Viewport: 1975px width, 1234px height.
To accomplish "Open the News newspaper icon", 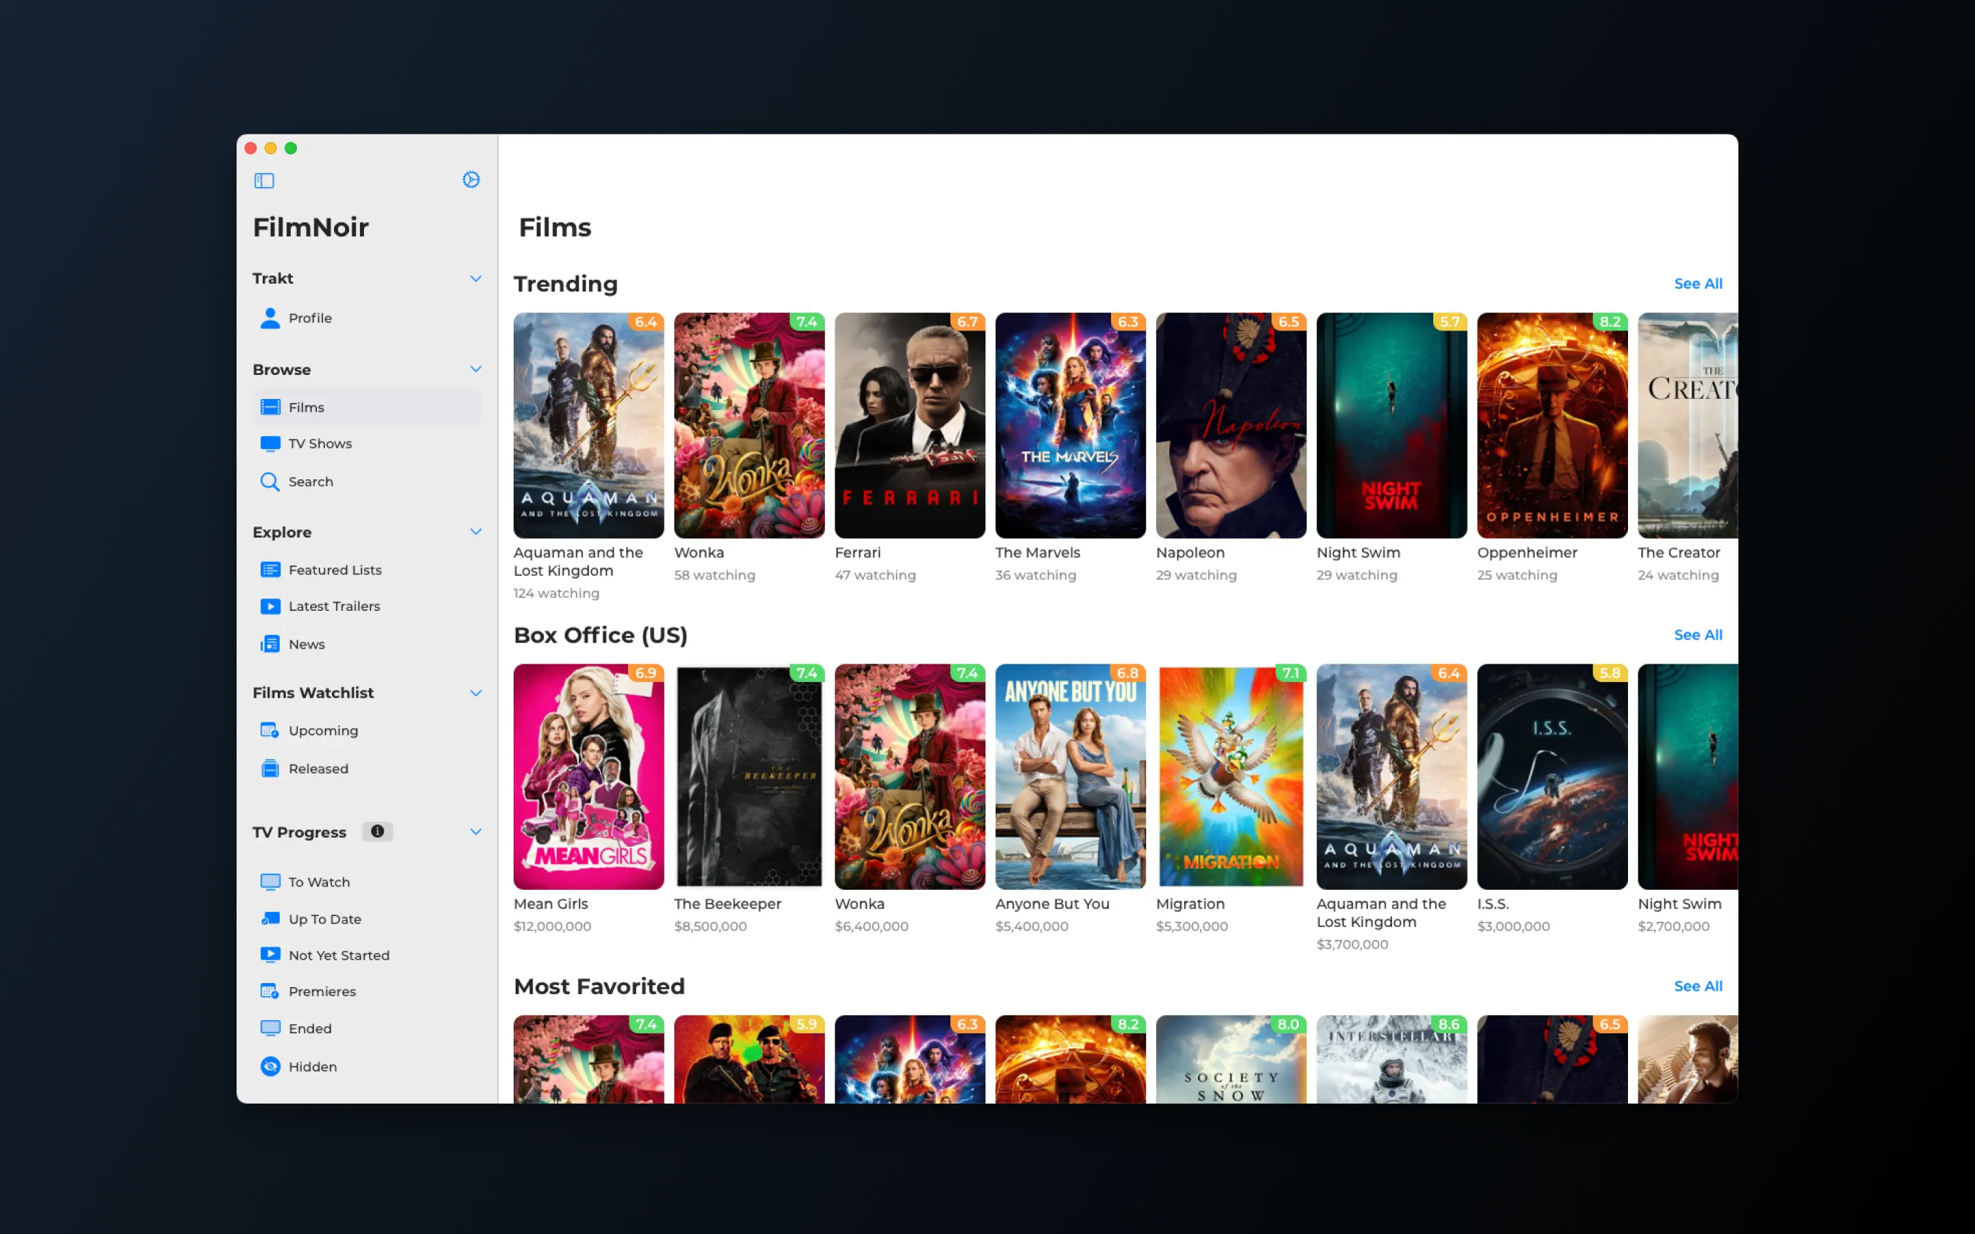I will [x=270, y=644].
